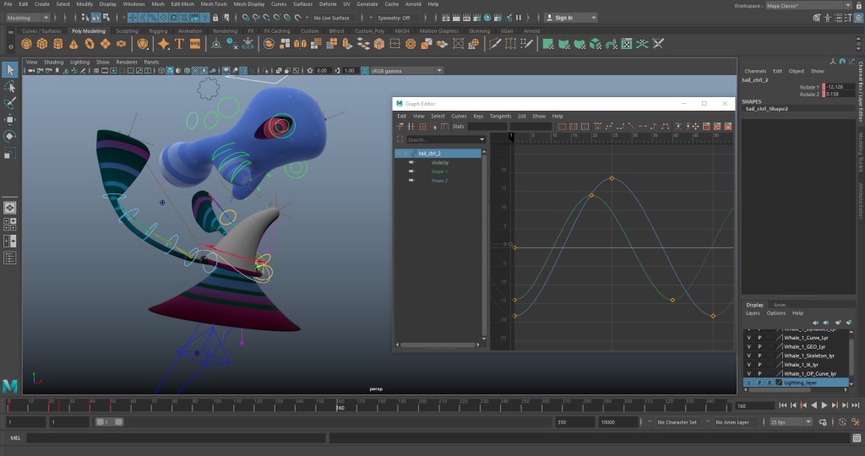Switch to the Rigging shelf tab
Screen dimensions: 865x456
pyautogui.click(x=159, y=31)
